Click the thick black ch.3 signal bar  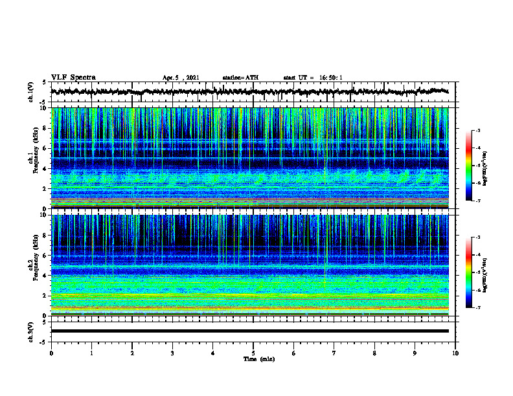[x=250, y=331]
